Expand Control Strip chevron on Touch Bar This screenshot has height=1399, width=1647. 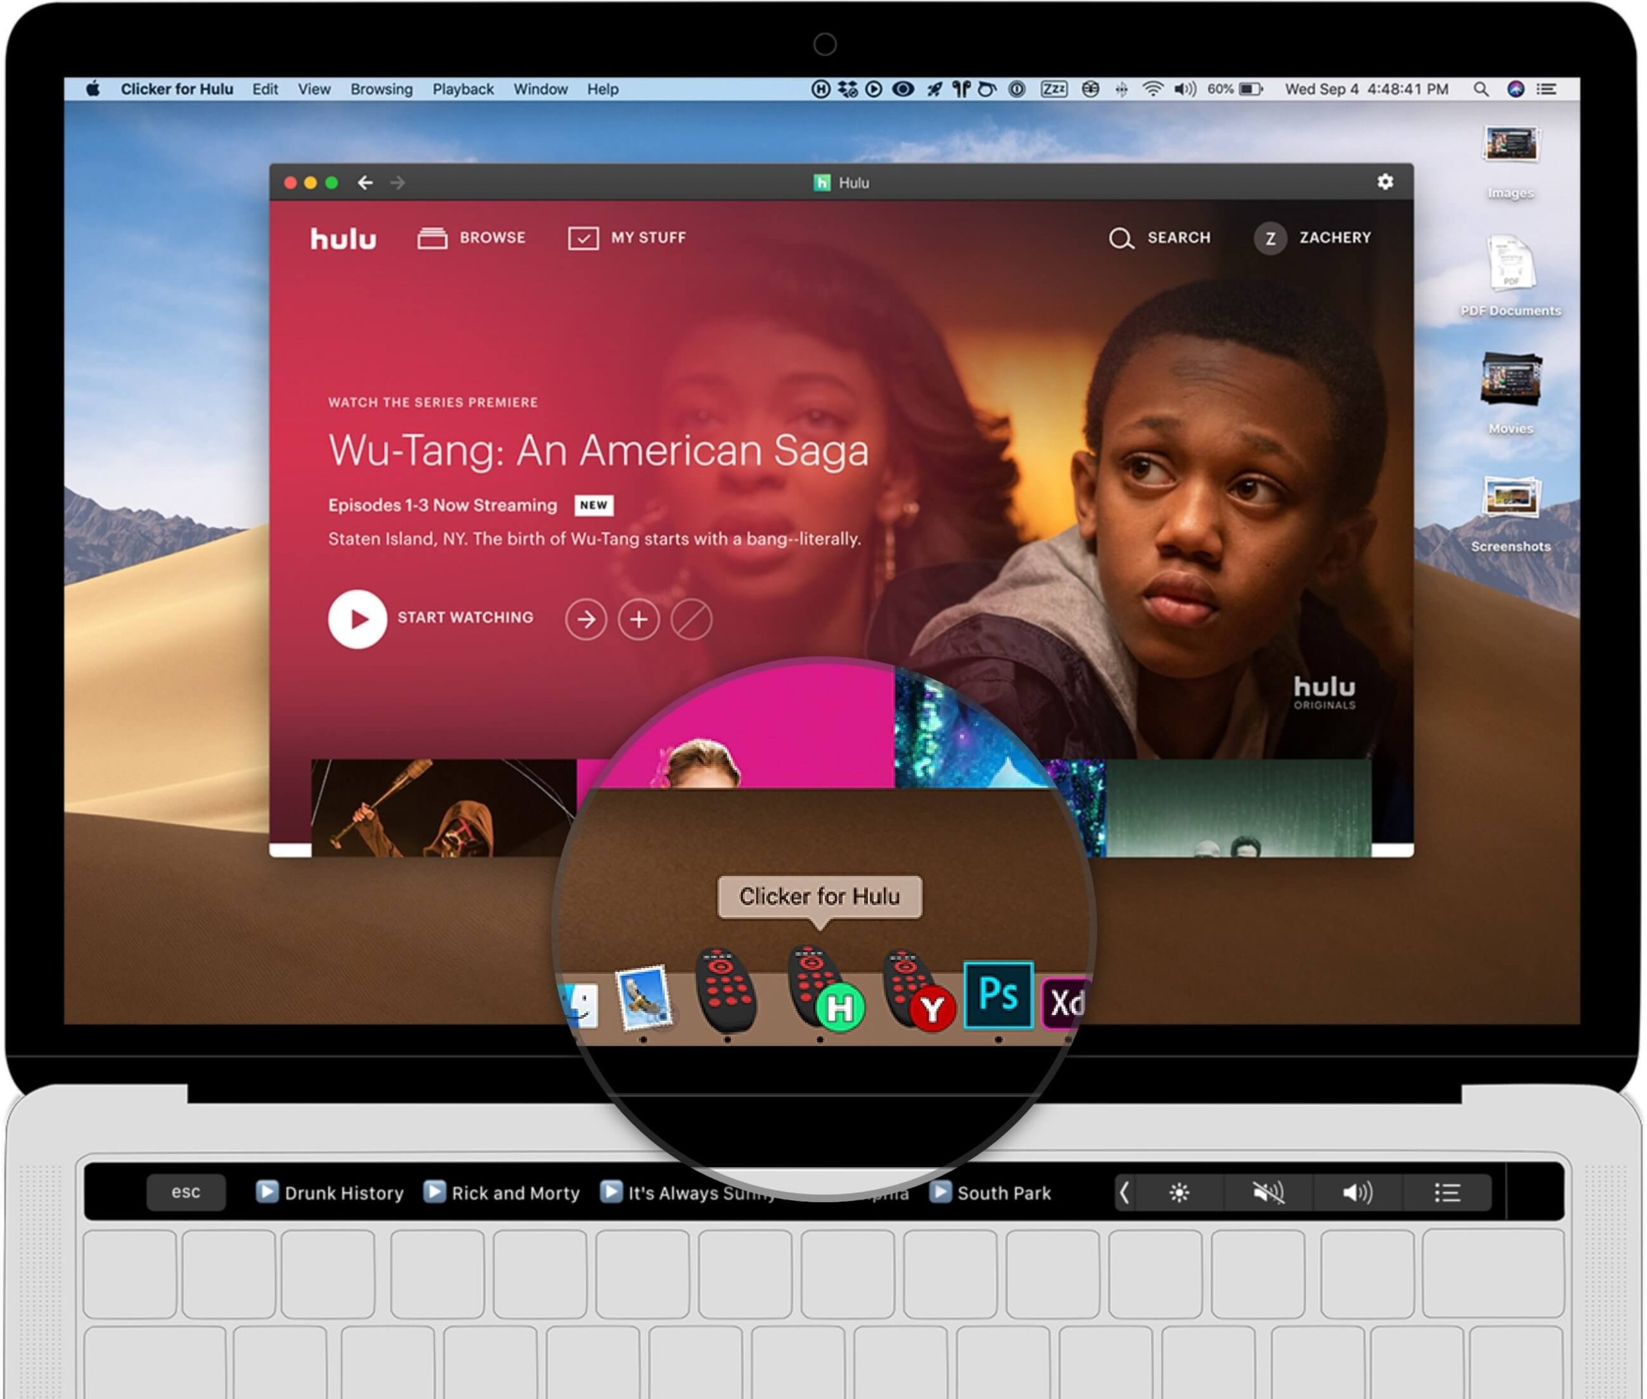[x=1124, y=1193]
